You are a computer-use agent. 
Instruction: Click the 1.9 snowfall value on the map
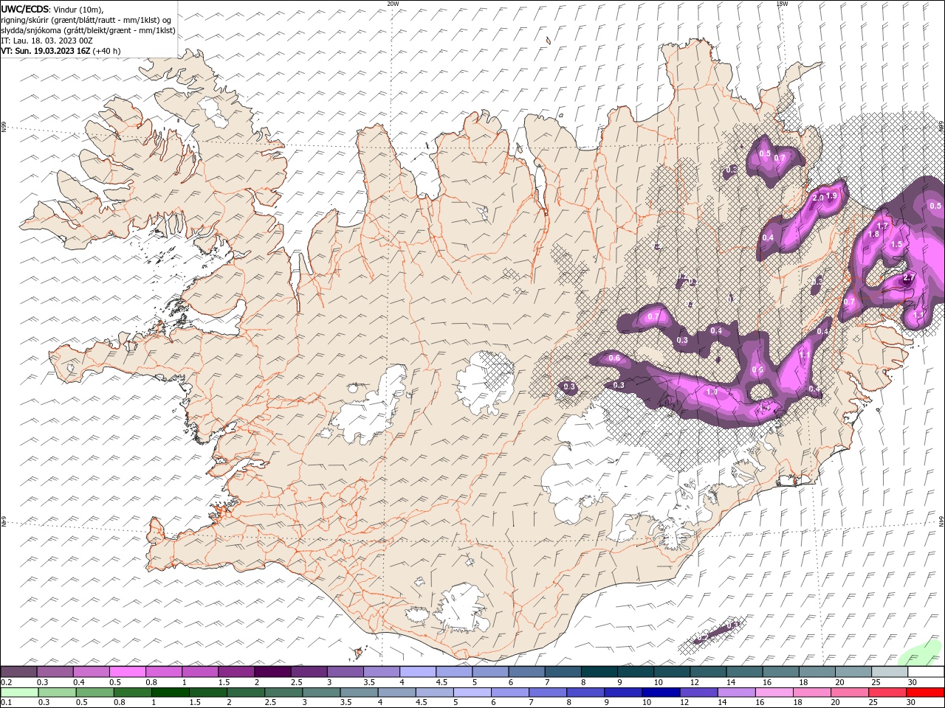click(x=831, y=196)
